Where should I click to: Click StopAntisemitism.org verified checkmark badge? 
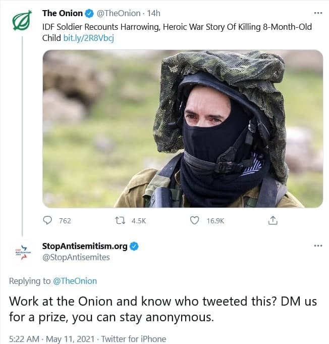[x=135, y=247]
